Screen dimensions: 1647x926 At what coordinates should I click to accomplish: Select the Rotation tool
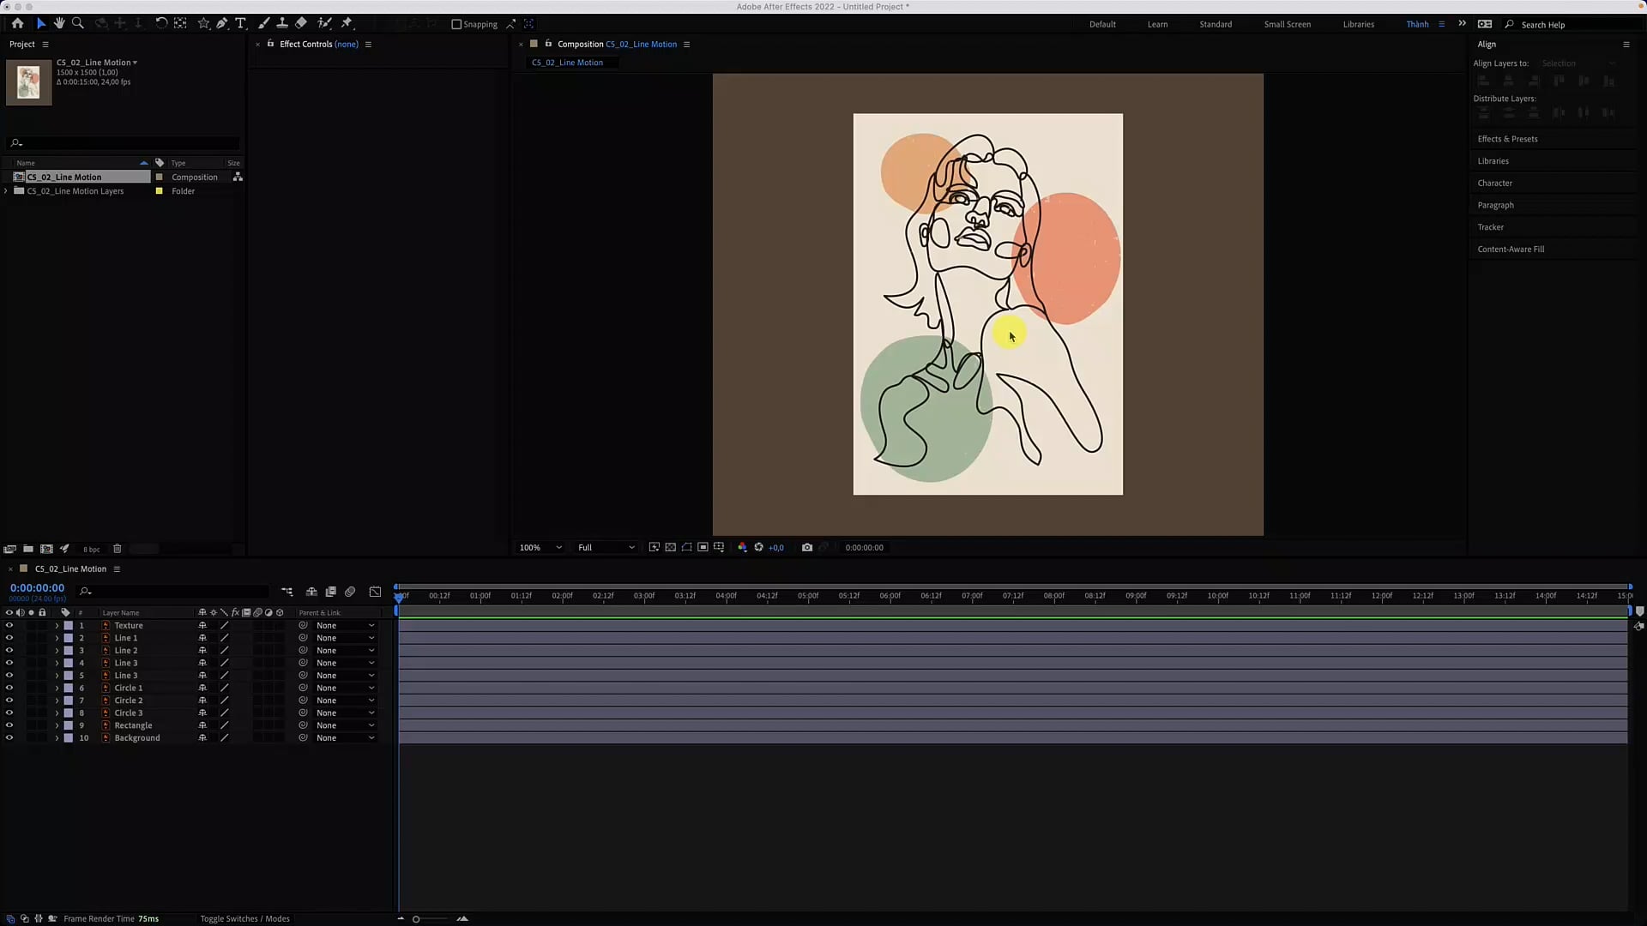click(160, 23)
